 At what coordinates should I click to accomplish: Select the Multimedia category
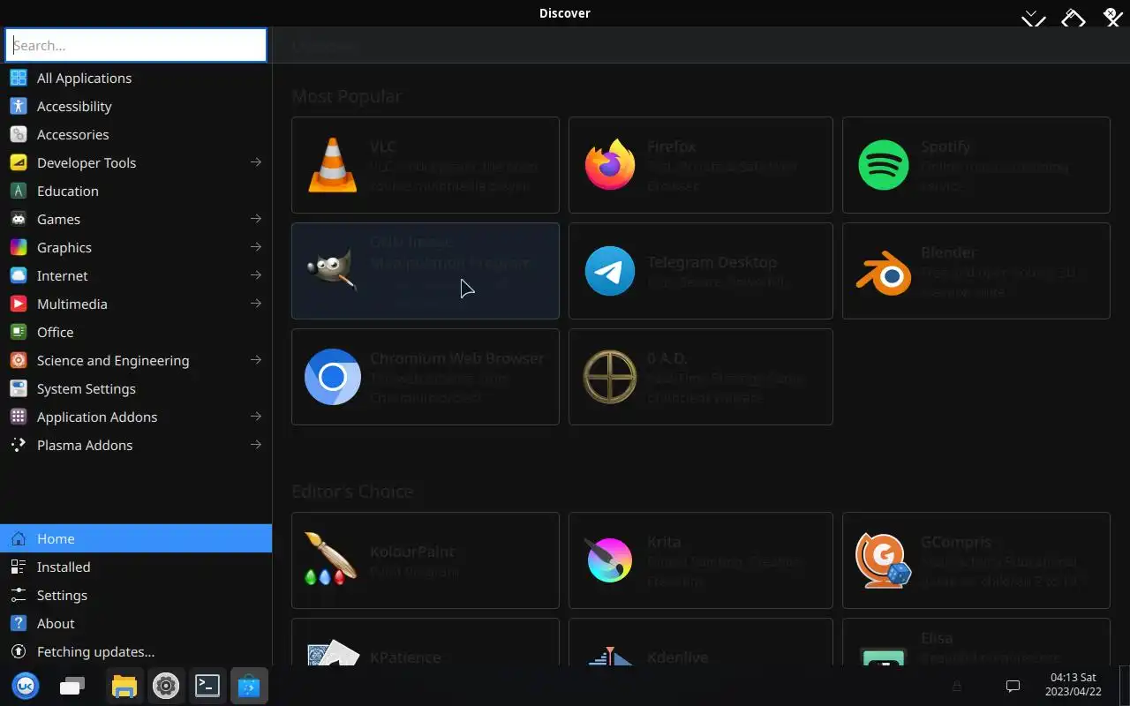pos(136,304)
